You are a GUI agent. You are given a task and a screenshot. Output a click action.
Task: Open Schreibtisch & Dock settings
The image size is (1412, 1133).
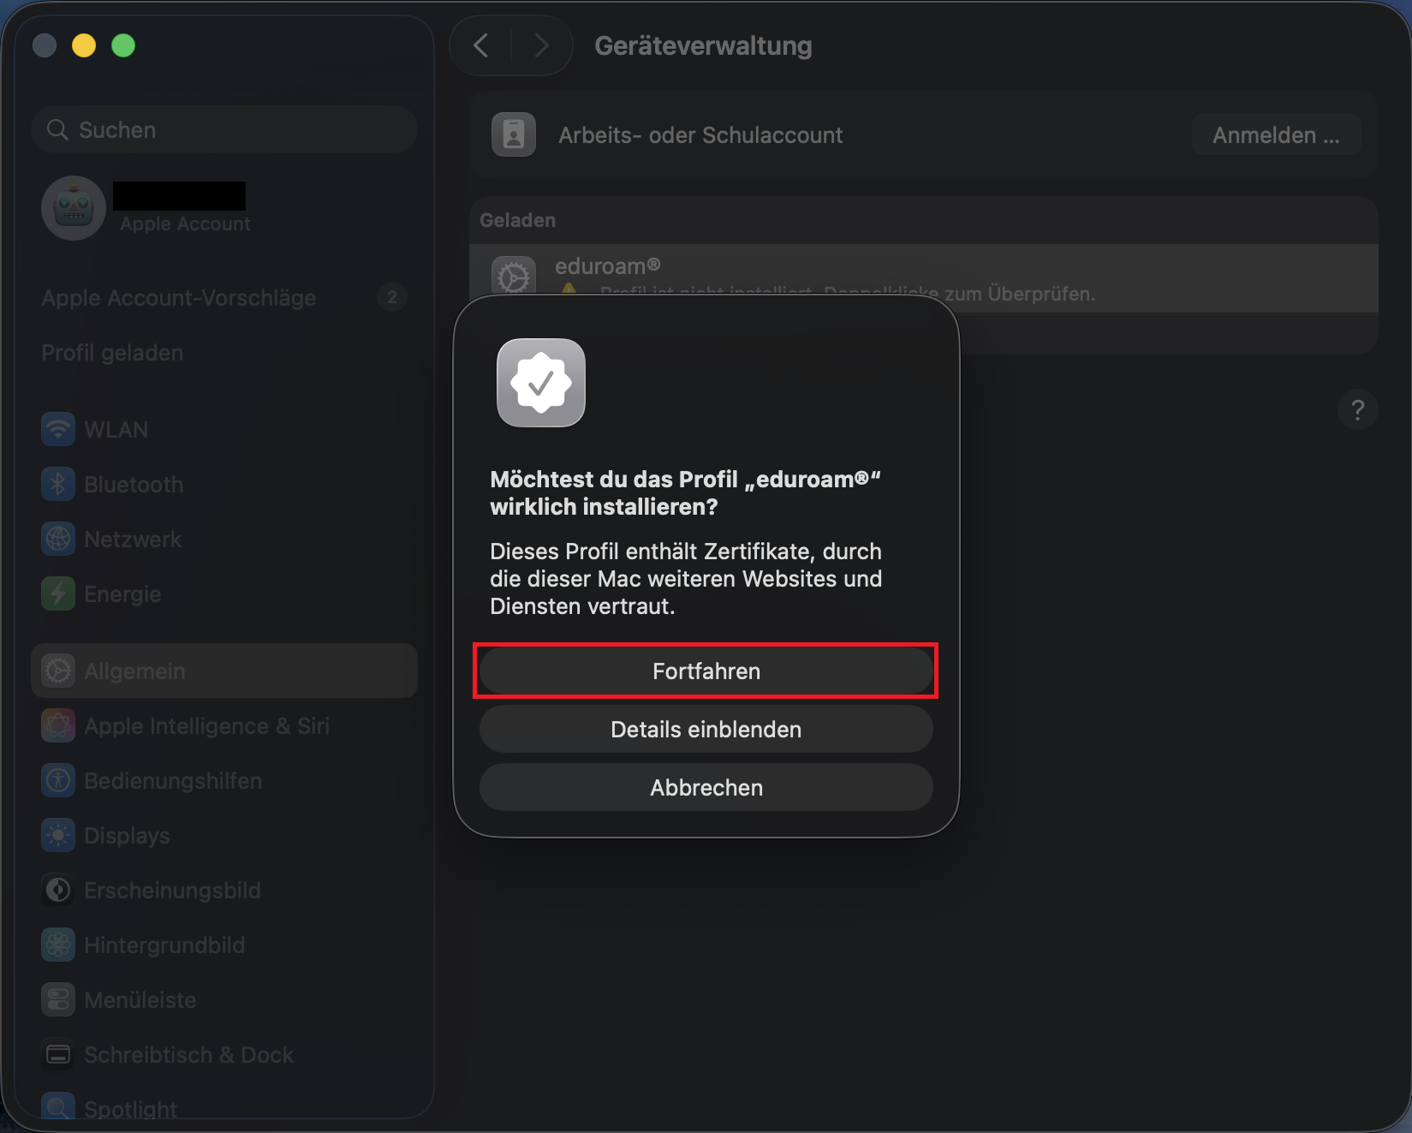[224, 1054]
